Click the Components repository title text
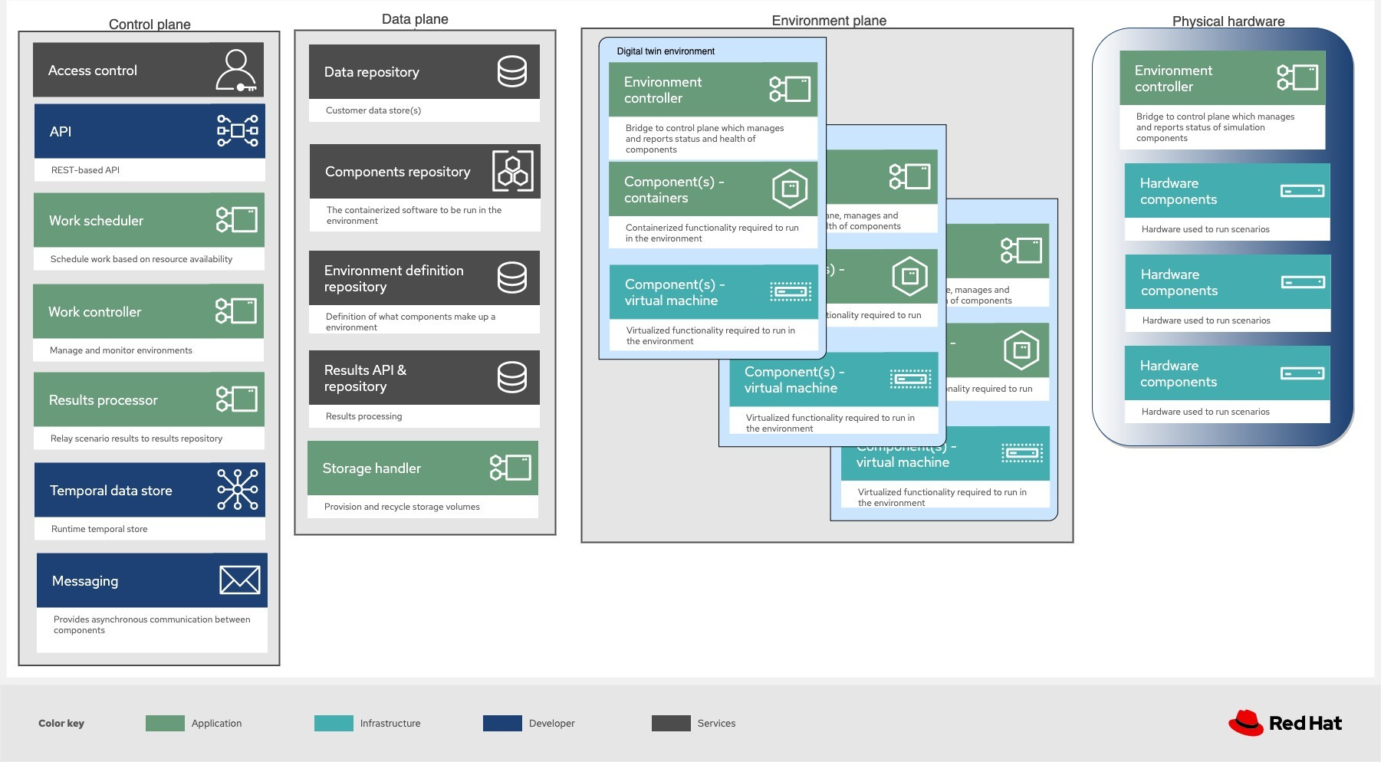The image size is (1381, 762). pos(397,172)
